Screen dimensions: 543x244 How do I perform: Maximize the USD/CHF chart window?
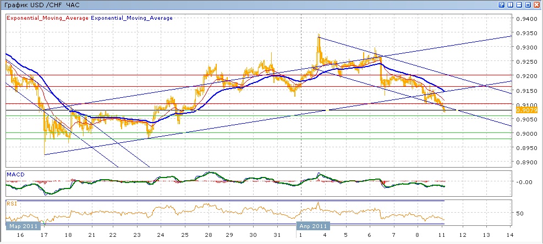(x=528, y=4)
